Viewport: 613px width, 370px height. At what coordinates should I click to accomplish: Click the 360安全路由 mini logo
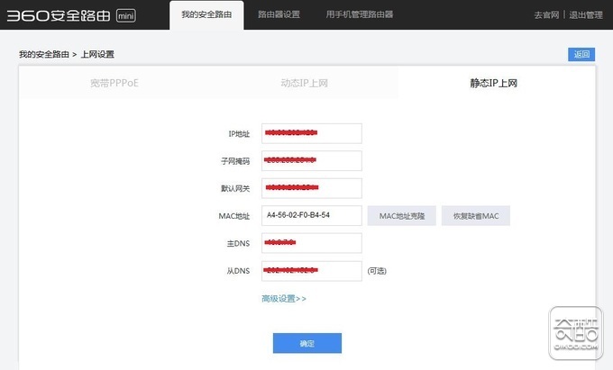pyautogui.click(x=71, y=15)
